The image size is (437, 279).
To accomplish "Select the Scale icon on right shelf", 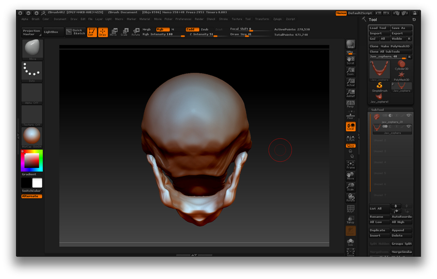I will click(350, 186).
